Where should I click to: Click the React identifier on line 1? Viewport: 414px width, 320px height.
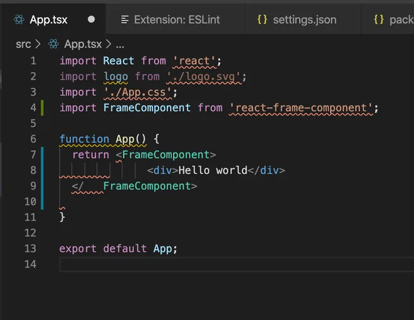tap(119, 61)
